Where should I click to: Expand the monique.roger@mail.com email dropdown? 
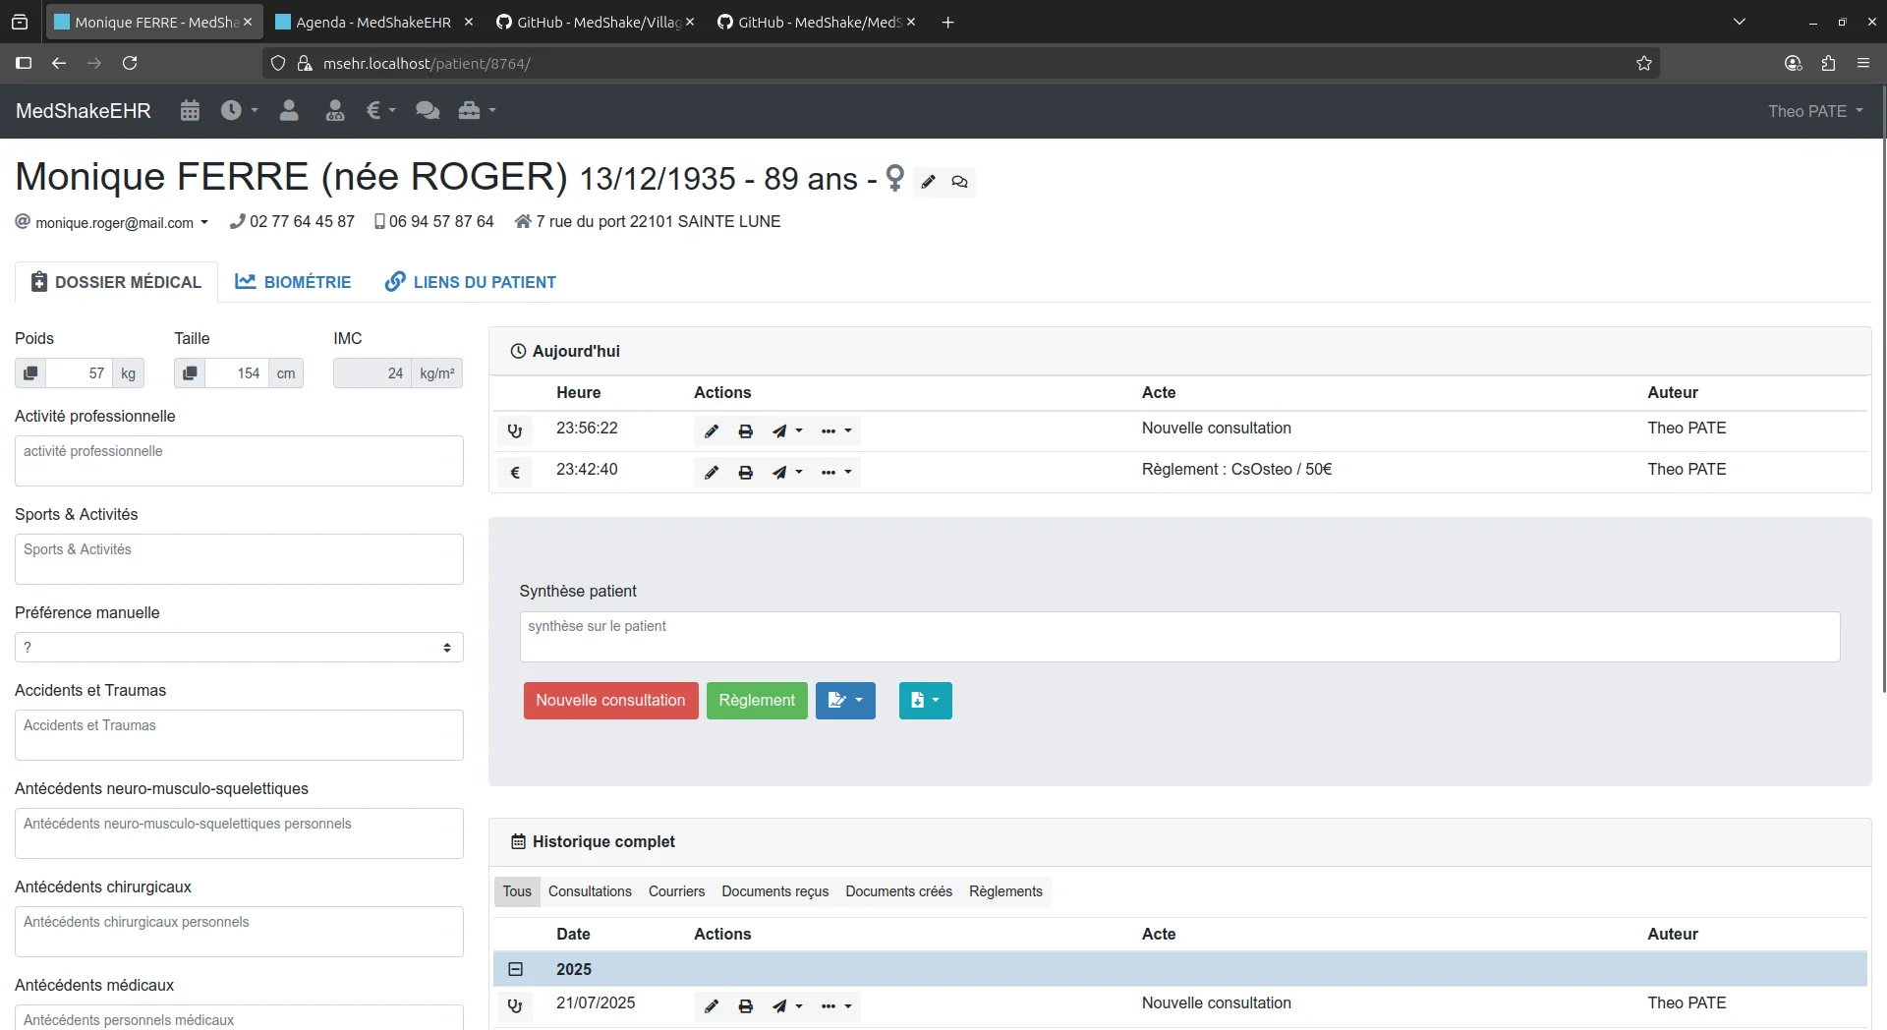click(x=204, y=223)
